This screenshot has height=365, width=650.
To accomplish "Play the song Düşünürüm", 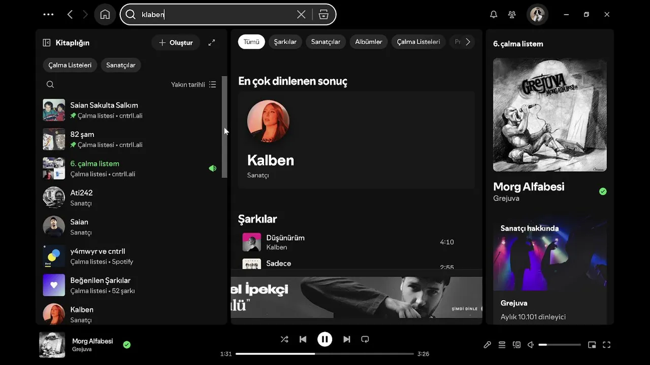I will click(x=356, y=242).
